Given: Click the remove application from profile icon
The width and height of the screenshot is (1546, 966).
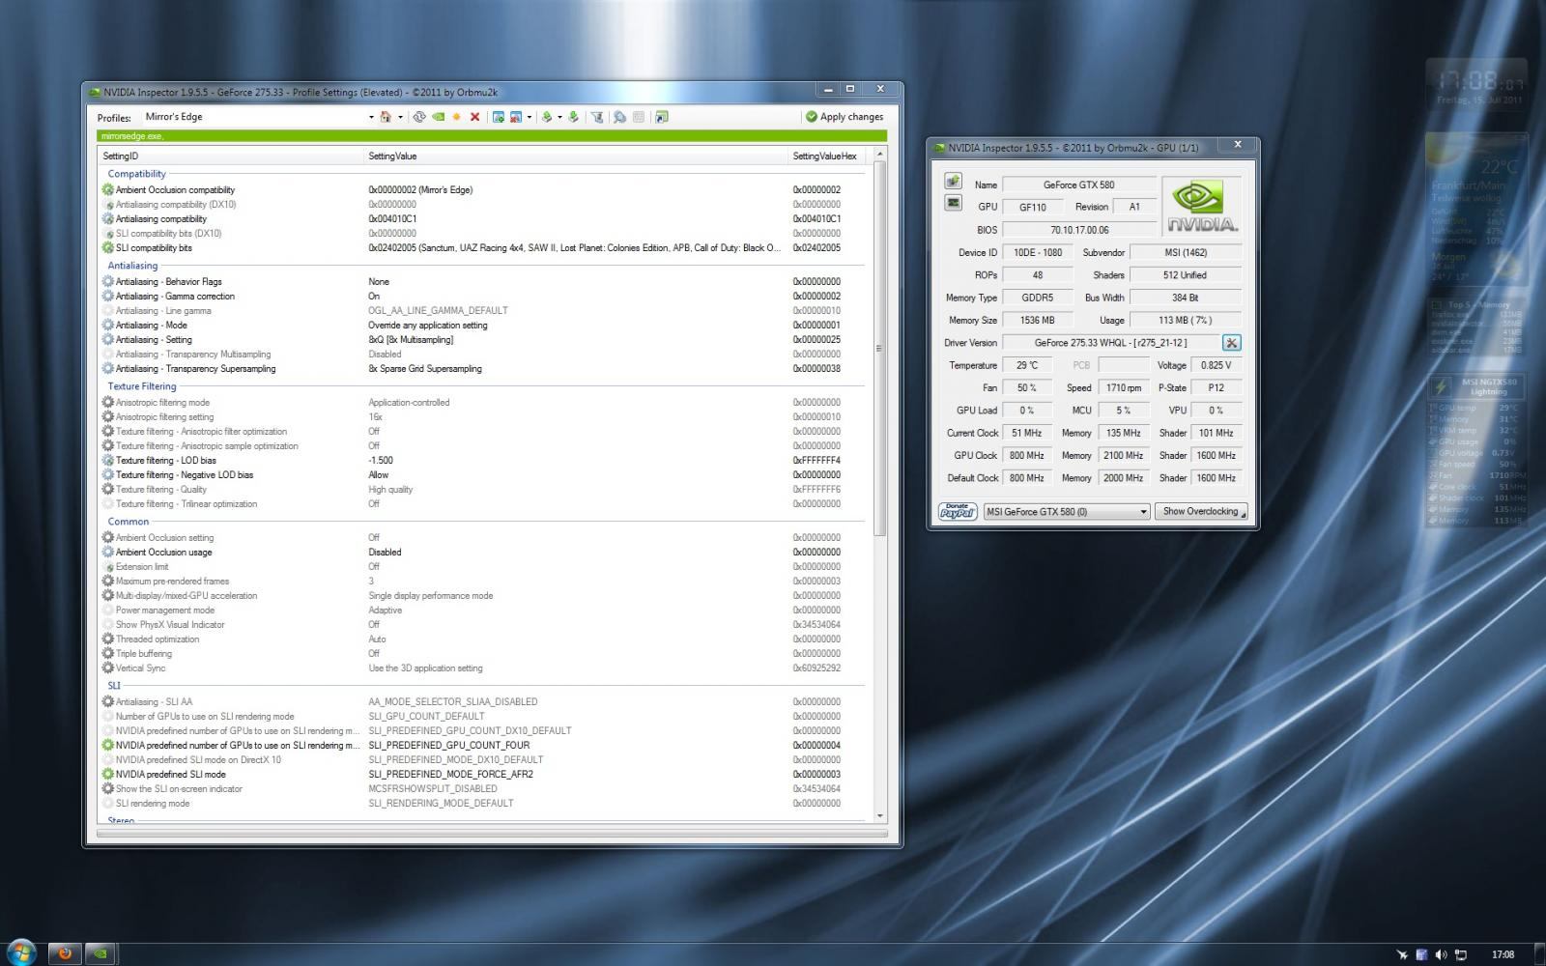Looking at the screenshot, I should coord(516,117).
